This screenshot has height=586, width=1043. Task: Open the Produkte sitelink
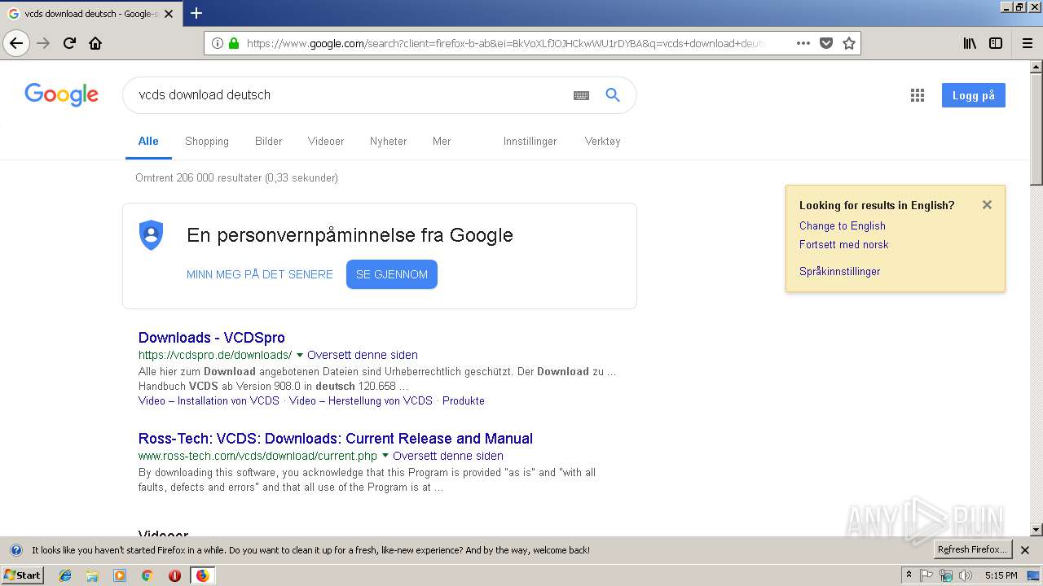(x=464, y=400)
